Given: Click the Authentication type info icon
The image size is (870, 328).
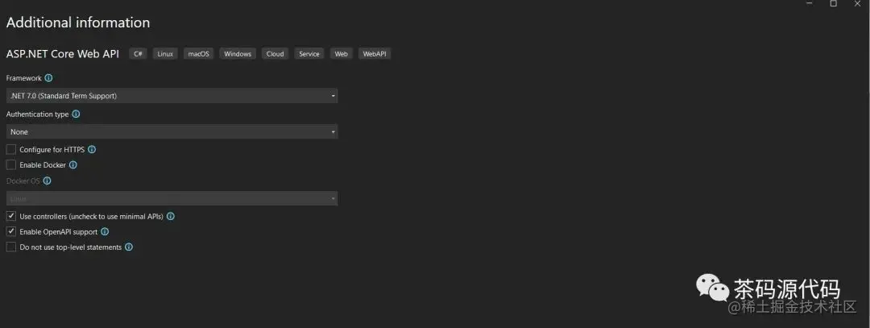Looking at the screenshot, I should 76,114.
